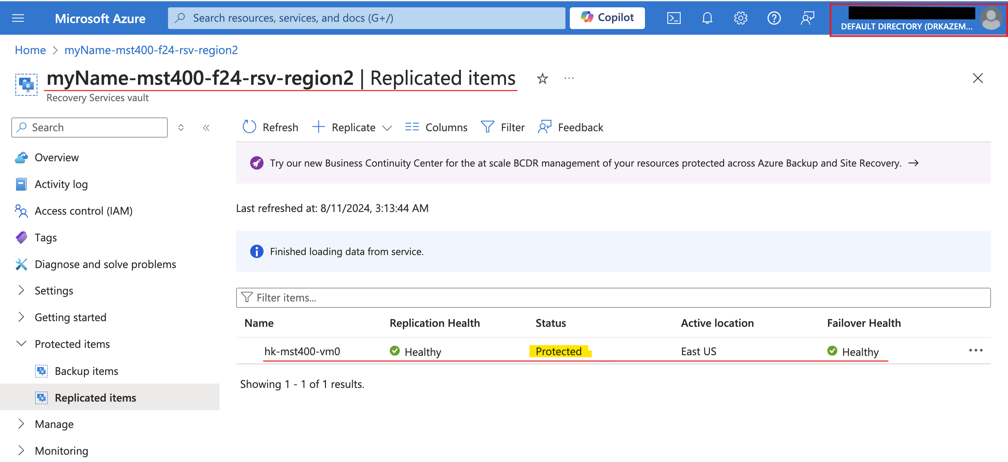Open Access control (IAM)
This screenshot has height=462, width=1008.
83,210
